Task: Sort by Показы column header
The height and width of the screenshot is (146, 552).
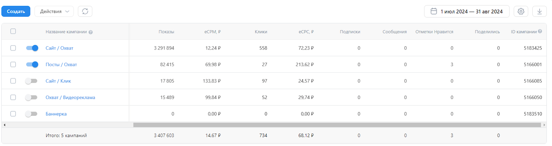Action: [x=166, y=32]
